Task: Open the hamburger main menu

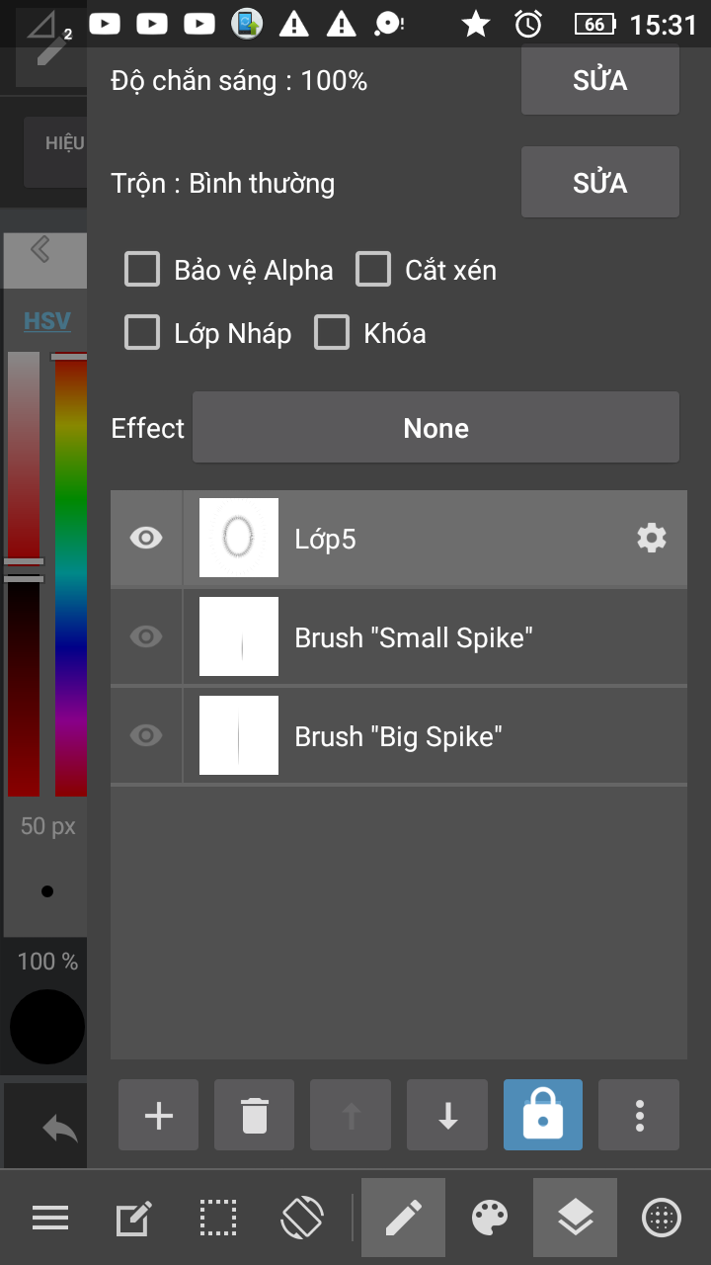Action: pos(49,1218)
